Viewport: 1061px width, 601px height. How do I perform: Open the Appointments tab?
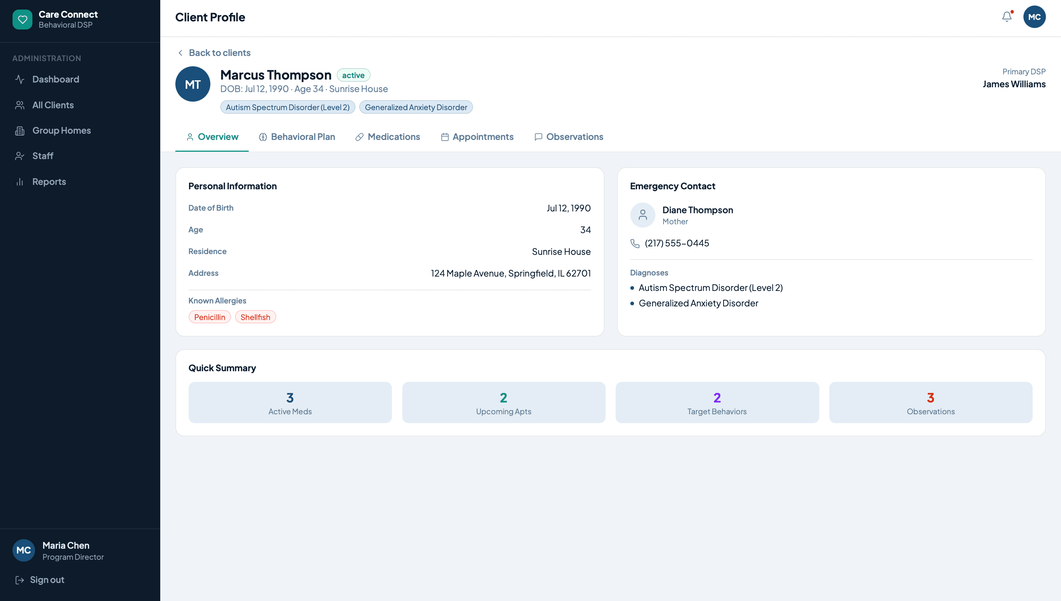coord(477,137)
